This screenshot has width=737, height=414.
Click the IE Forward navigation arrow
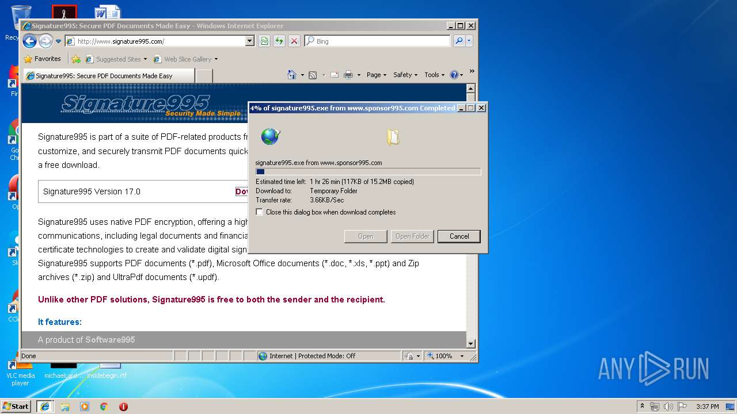pos(45,41)
